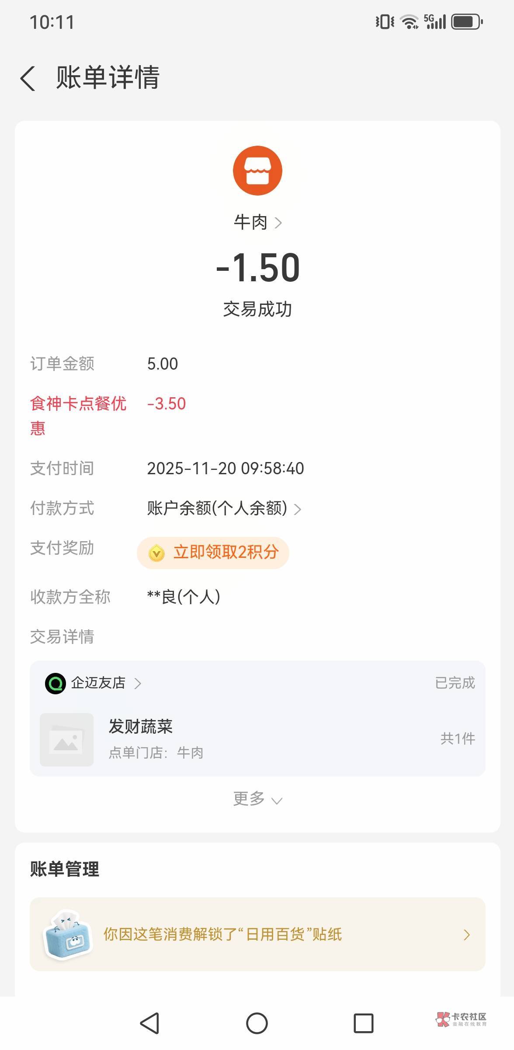The width and height of the screenshot is (514, 1050).
Task: Open the 日用百货 sticker unlocked banner
Action: tap(223, 934)
